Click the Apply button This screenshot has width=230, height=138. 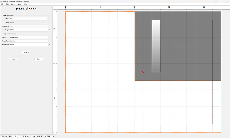(13, 59)
